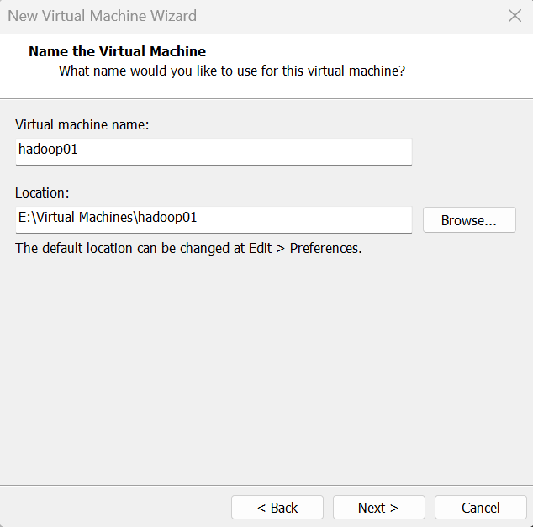Screen dimensions: 533x527
Task: Place cursor in empty area of location field
Action: click(304, 220)
